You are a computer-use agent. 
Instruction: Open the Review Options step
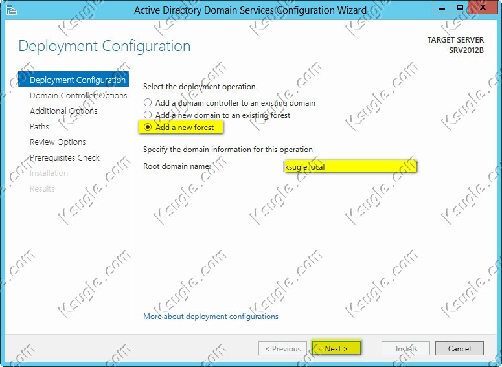click(58, 142)
